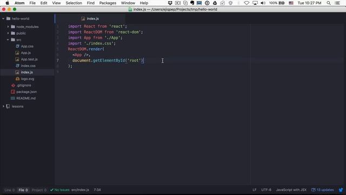
Task: Open logo.svg in the tree
Action: click(x=28, y=79)
